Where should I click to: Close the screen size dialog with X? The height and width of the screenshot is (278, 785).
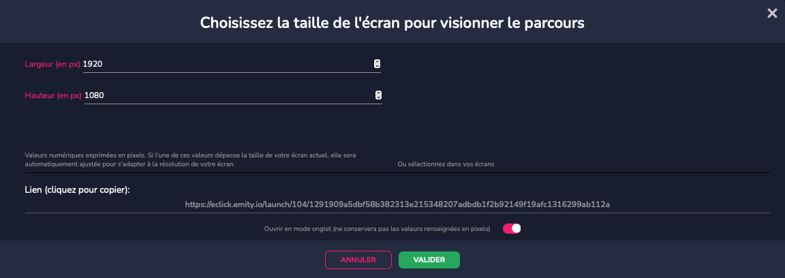click(773, 14)
